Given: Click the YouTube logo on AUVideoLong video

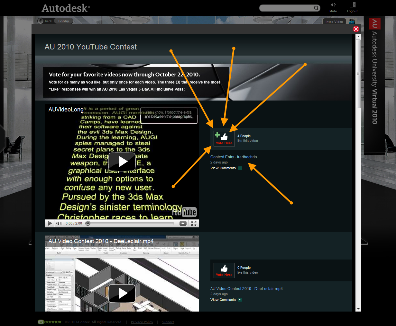Looking at the screenshot, I should [184, 212].
